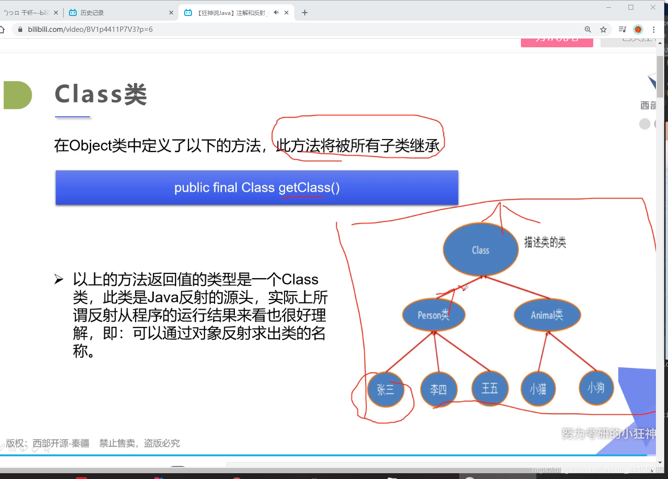Click the basketball profile avatar in the toolbar
668x479 pixels.
(x=638, y=29)
